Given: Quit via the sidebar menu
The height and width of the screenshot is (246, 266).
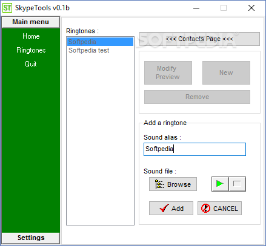Looking at the screenshot, I should tap(31, 64).
